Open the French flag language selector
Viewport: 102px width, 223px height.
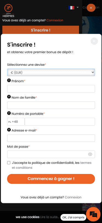(x=73, y=8)
